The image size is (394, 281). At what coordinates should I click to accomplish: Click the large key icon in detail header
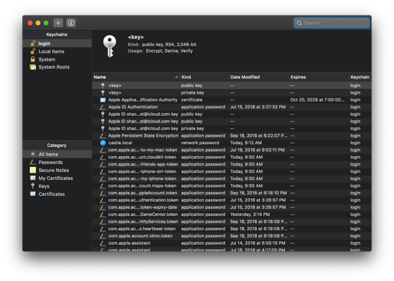[x=110, y=47]
